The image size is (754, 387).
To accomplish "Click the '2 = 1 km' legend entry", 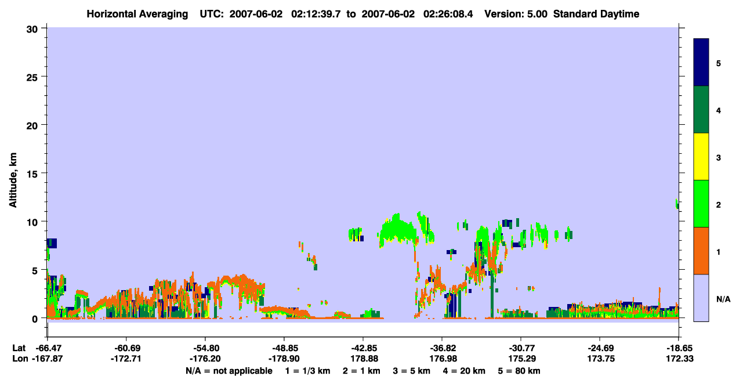I will (x=362, y=371).
